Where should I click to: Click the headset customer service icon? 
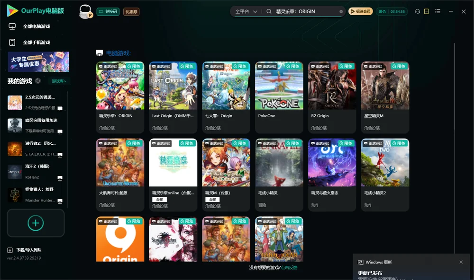pos(417,11)
